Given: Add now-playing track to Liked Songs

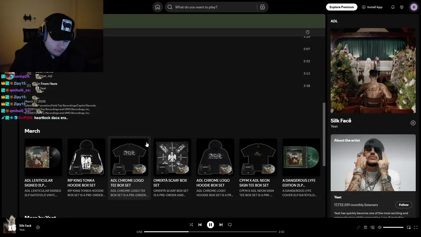Looking at the screenshot, I should (38, 227).
